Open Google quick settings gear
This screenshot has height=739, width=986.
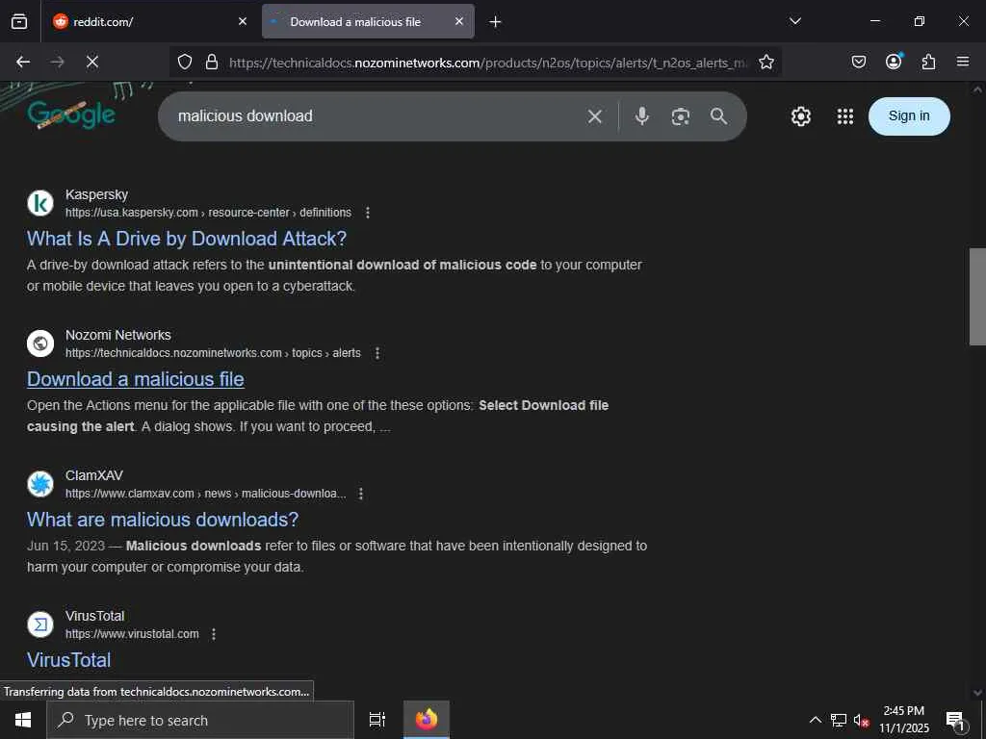point(800,116)
